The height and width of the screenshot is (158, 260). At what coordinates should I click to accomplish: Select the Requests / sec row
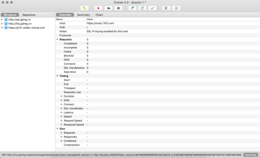coord(158,92)
